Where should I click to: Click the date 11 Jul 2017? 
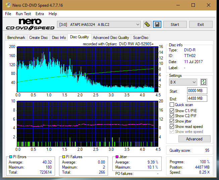193,62
